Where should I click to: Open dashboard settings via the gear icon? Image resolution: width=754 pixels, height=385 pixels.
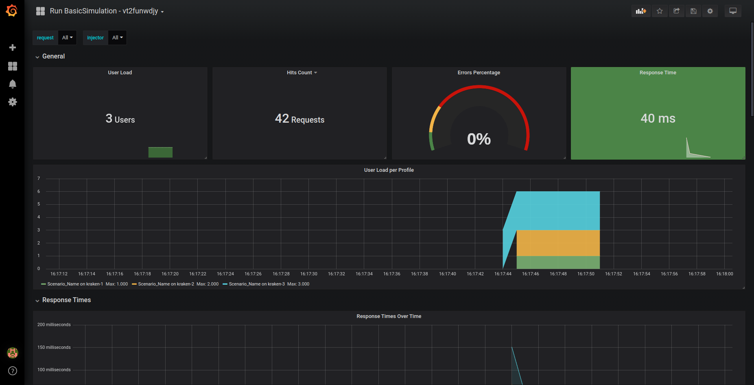pyautogui.click(x=710, y=11)
